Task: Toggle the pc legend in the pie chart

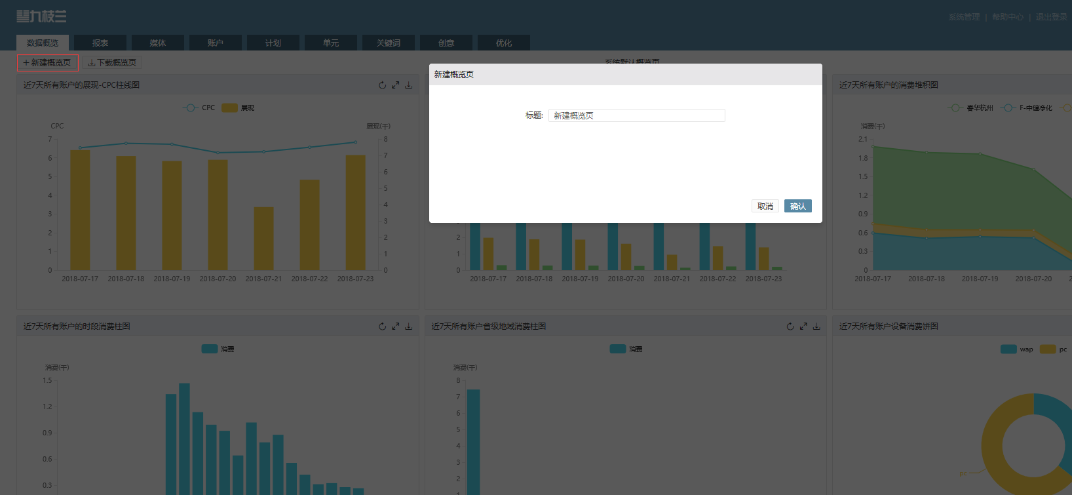Action: (1054, 349)
